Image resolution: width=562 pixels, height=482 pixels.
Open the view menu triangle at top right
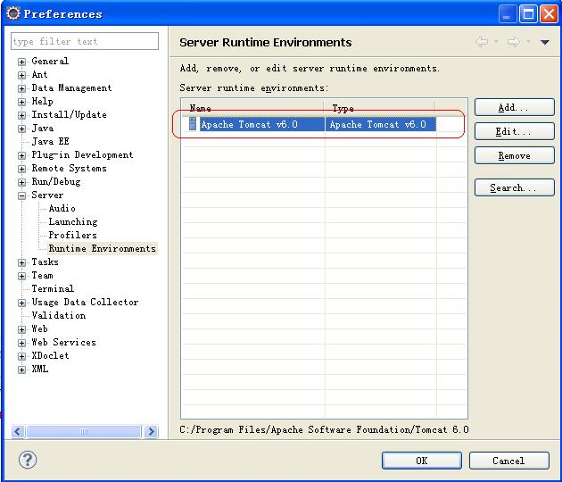click(545, 42)
